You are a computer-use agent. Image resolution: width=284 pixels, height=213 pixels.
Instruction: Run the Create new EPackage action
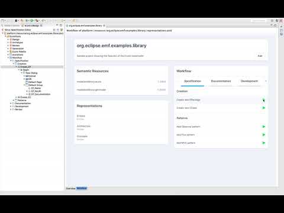tap(264, 100)
